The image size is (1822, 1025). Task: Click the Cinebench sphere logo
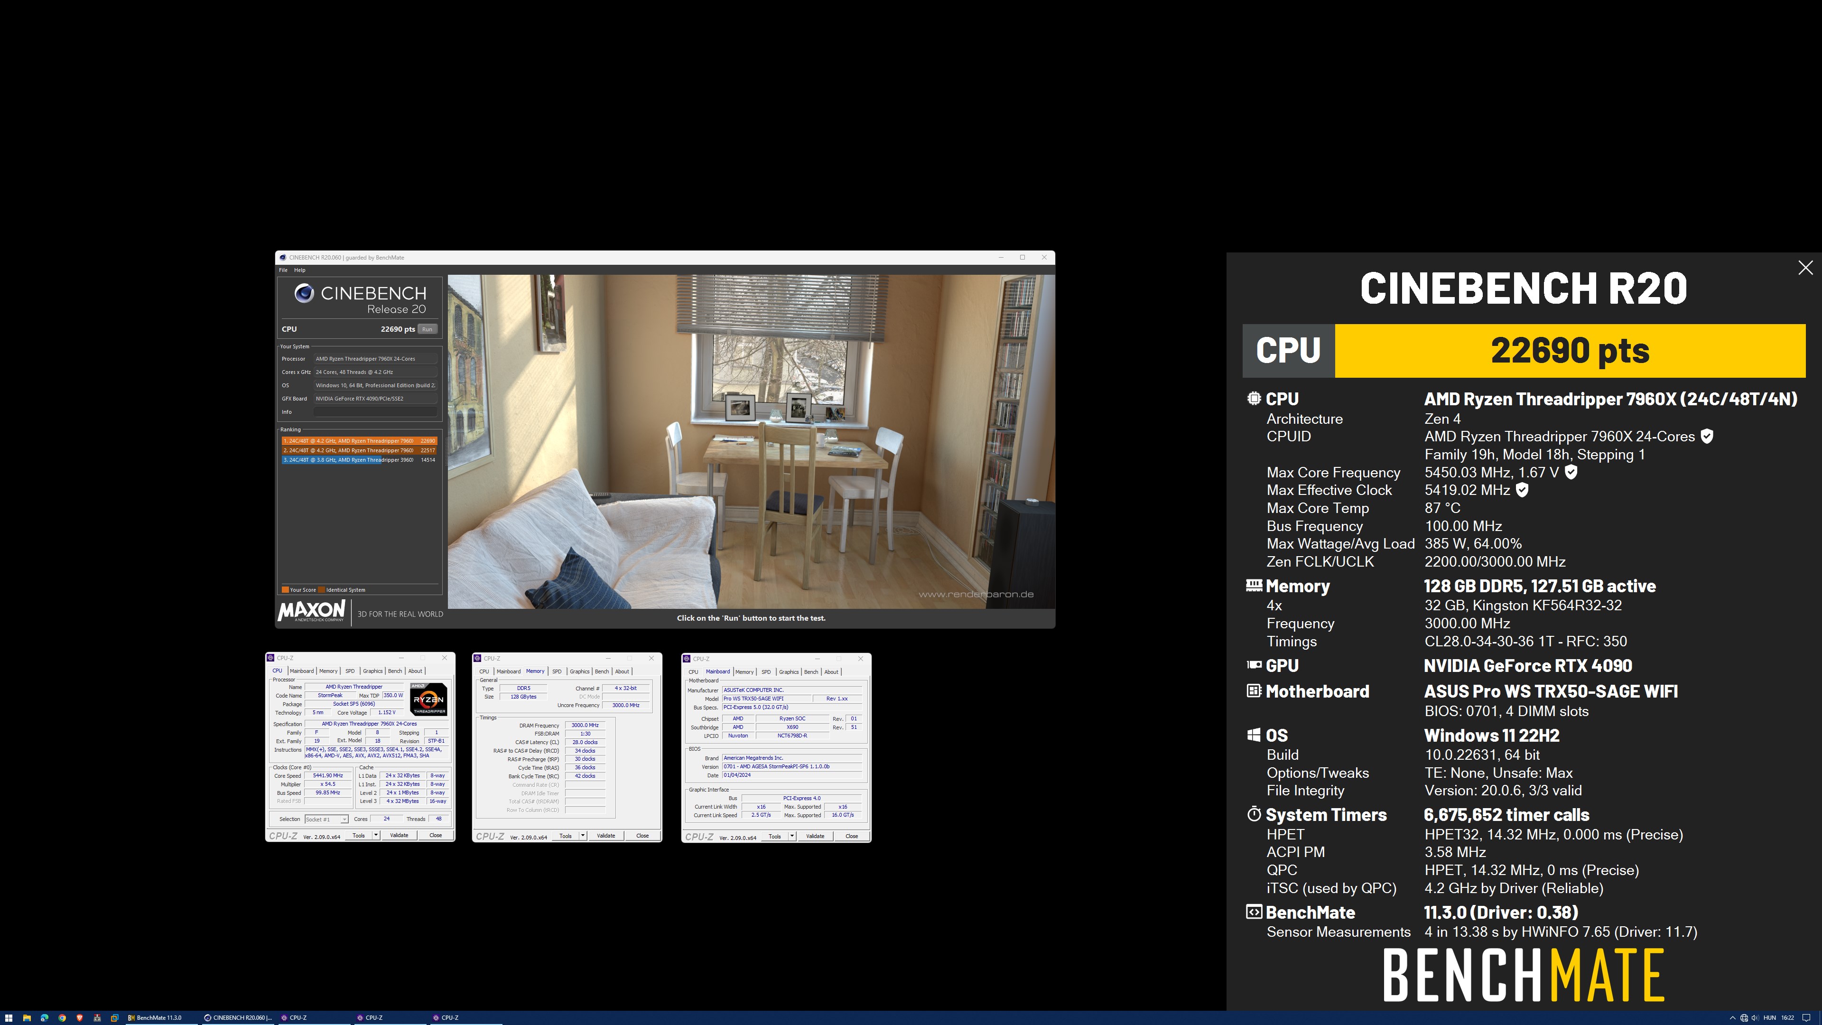coord(304,293)
